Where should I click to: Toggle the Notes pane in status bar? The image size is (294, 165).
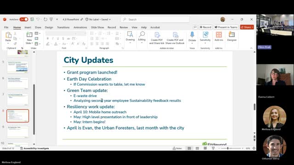pos(177,148)
